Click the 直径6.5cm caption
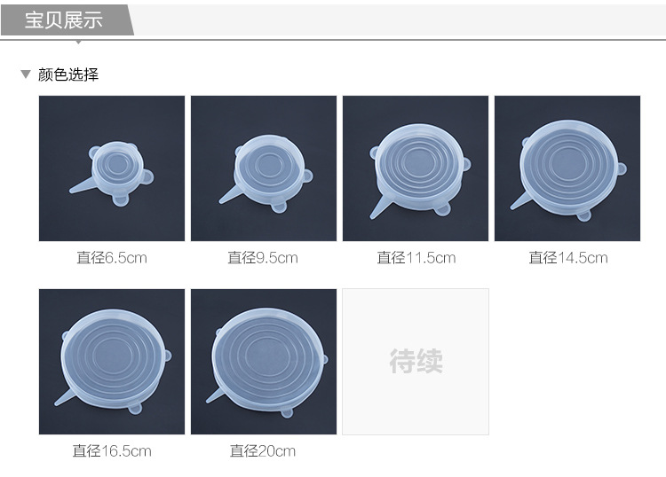This screenshot has height=477, width=666. coord(112,258)
